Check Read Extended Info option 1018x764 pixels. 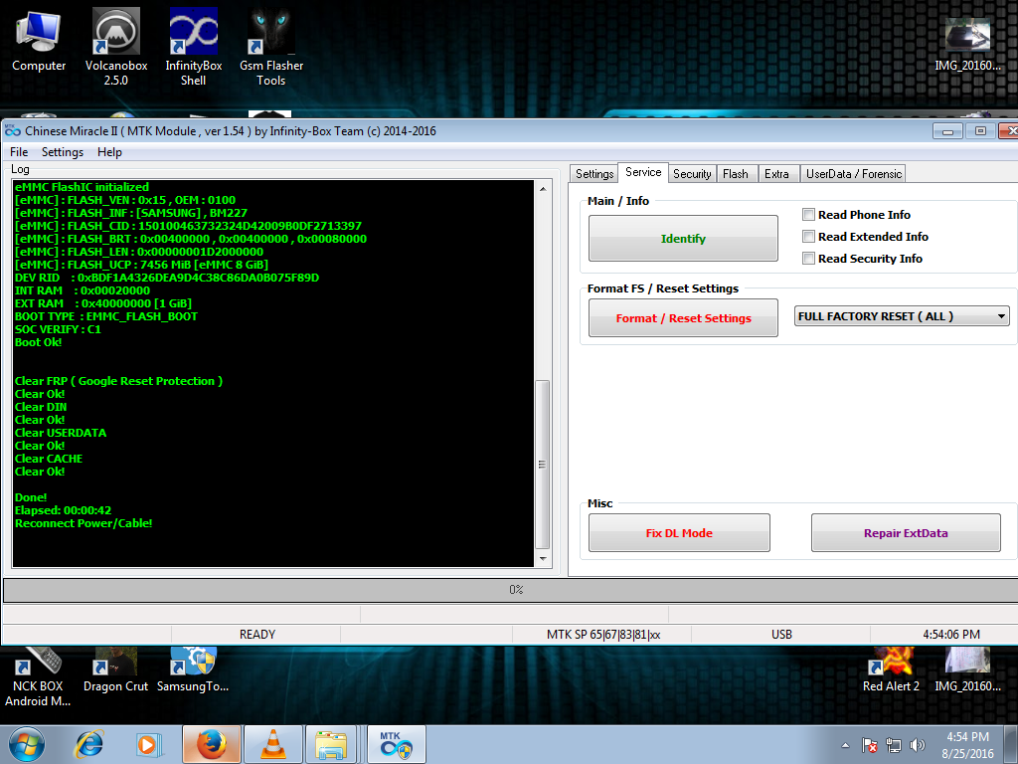pyautogui.click(x=809, y=237)
